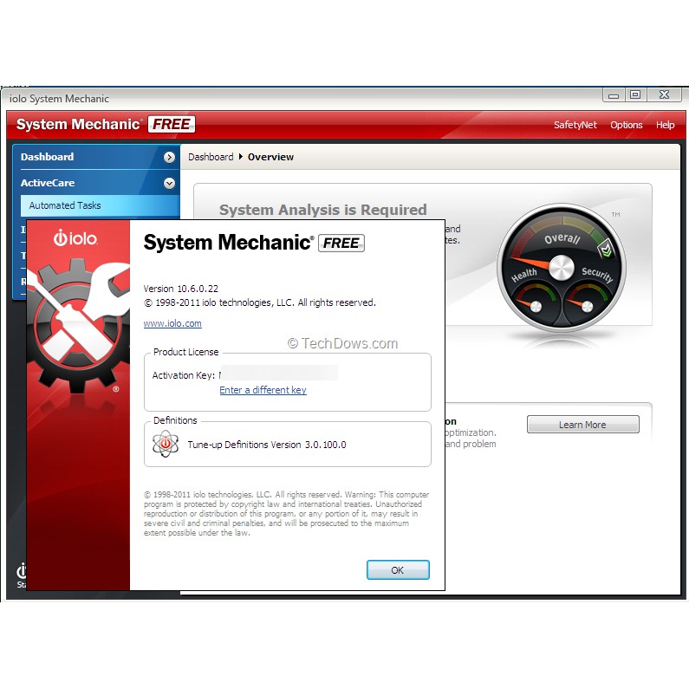Open the www.iolo.com link
The height and width of the screenshot is (689, 689).
tap(172, 323)
